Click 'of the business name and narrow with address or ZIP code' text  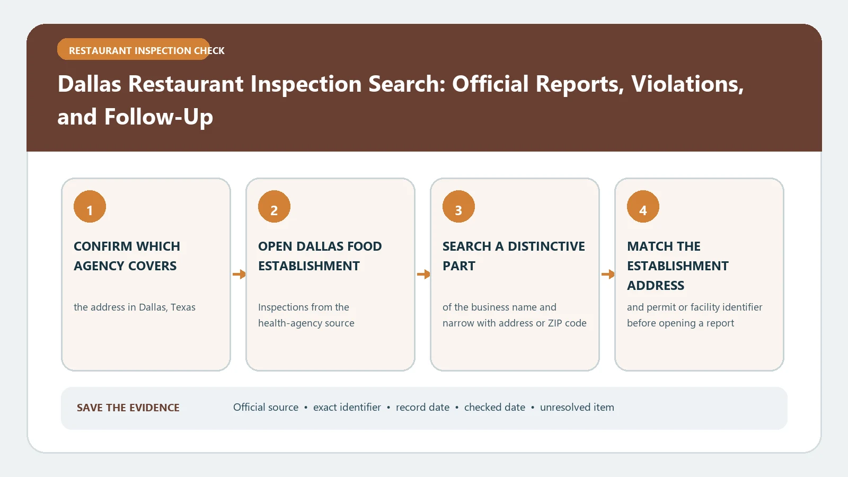point(515,315)
